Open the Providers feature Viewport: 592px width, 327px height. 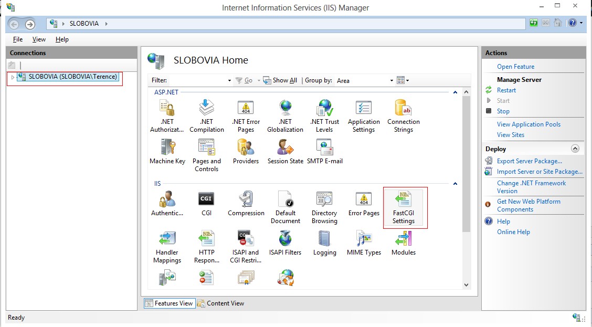coord(246,152)
